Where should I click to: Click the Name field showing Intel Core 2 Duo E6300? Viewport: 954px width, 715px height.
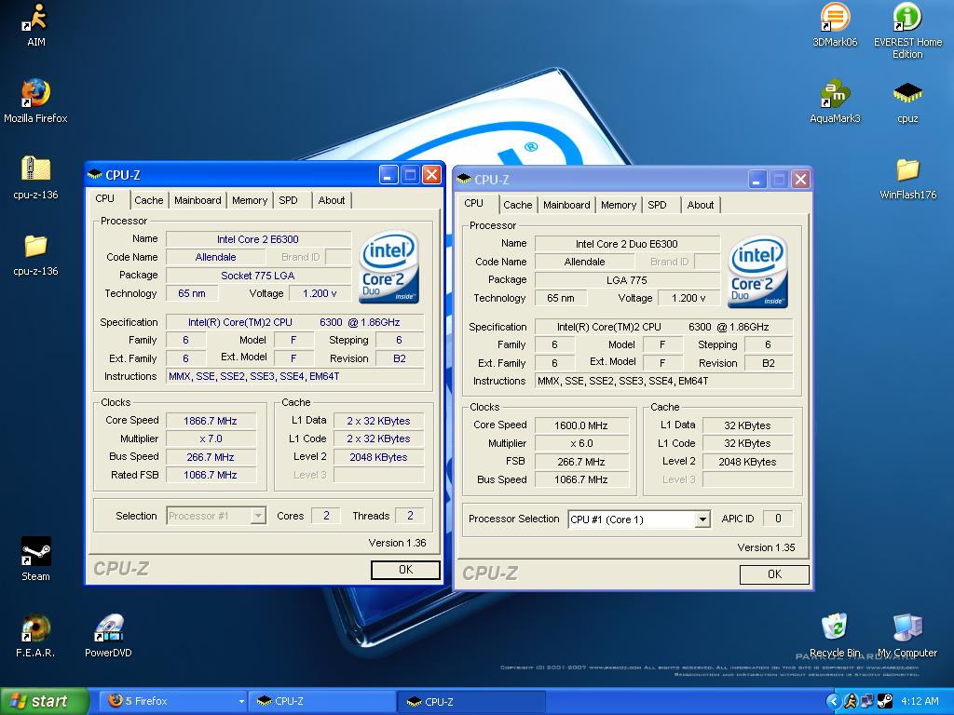click(627, 244)
